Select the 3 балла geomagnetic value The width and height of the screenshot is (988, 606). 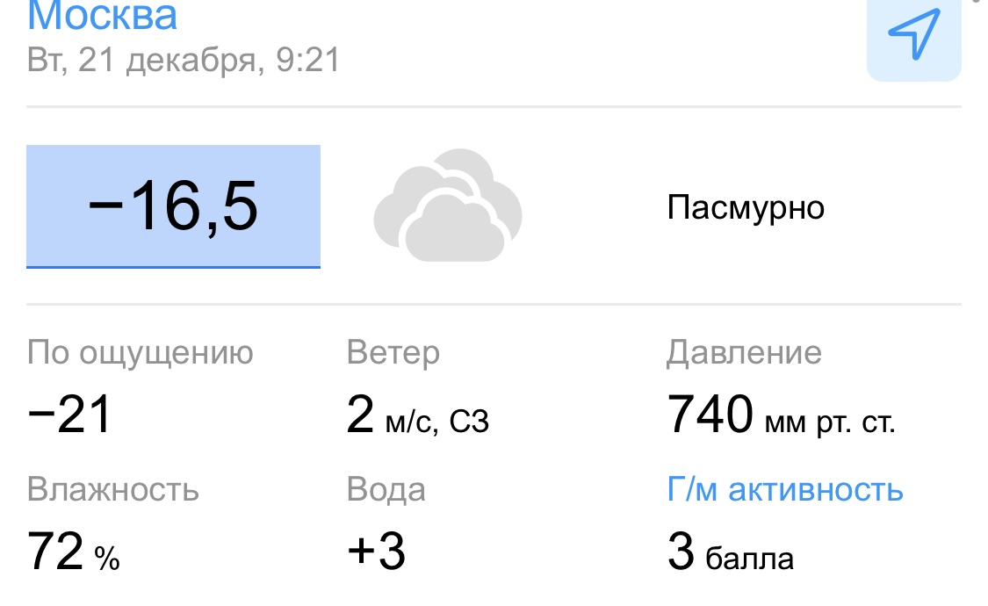point(731,554)
